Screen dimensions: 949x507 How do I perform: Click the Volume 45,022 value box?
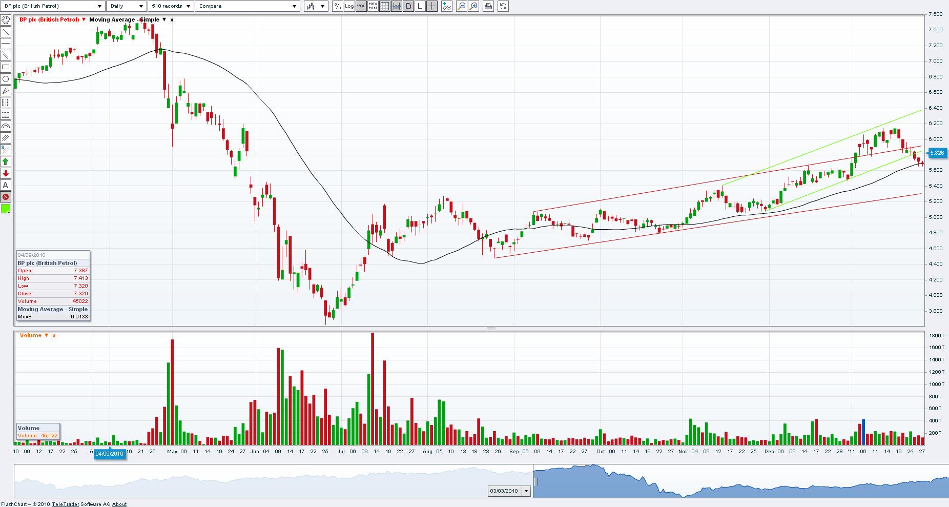click(37, 436)
